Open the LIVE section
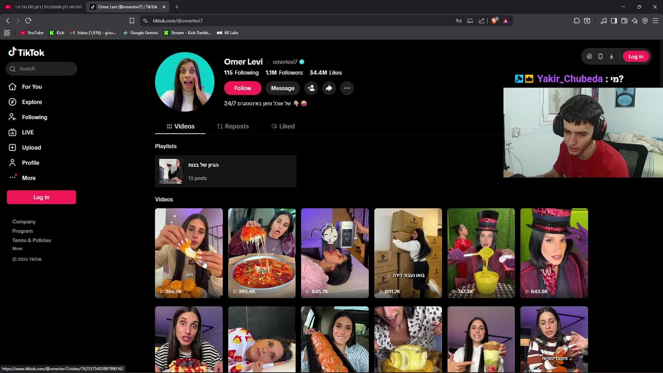This screenshot has height=373, width=663. coord(27,132)
